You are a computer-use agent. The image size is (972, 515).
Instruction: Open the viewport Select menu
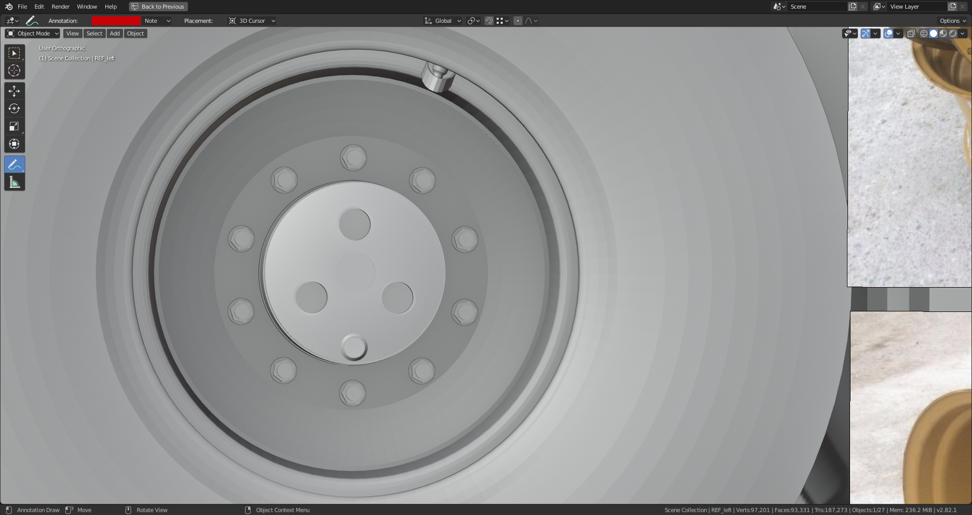[94, 33]
